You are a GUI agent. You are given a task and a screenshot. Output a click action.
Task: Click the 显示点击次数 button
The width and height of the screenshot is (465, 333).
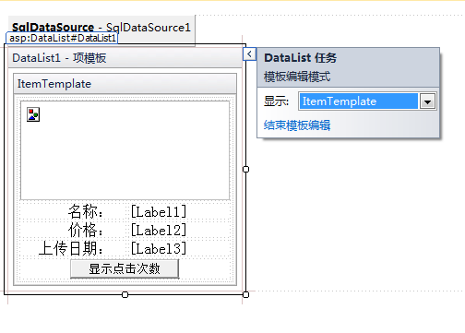125,268
